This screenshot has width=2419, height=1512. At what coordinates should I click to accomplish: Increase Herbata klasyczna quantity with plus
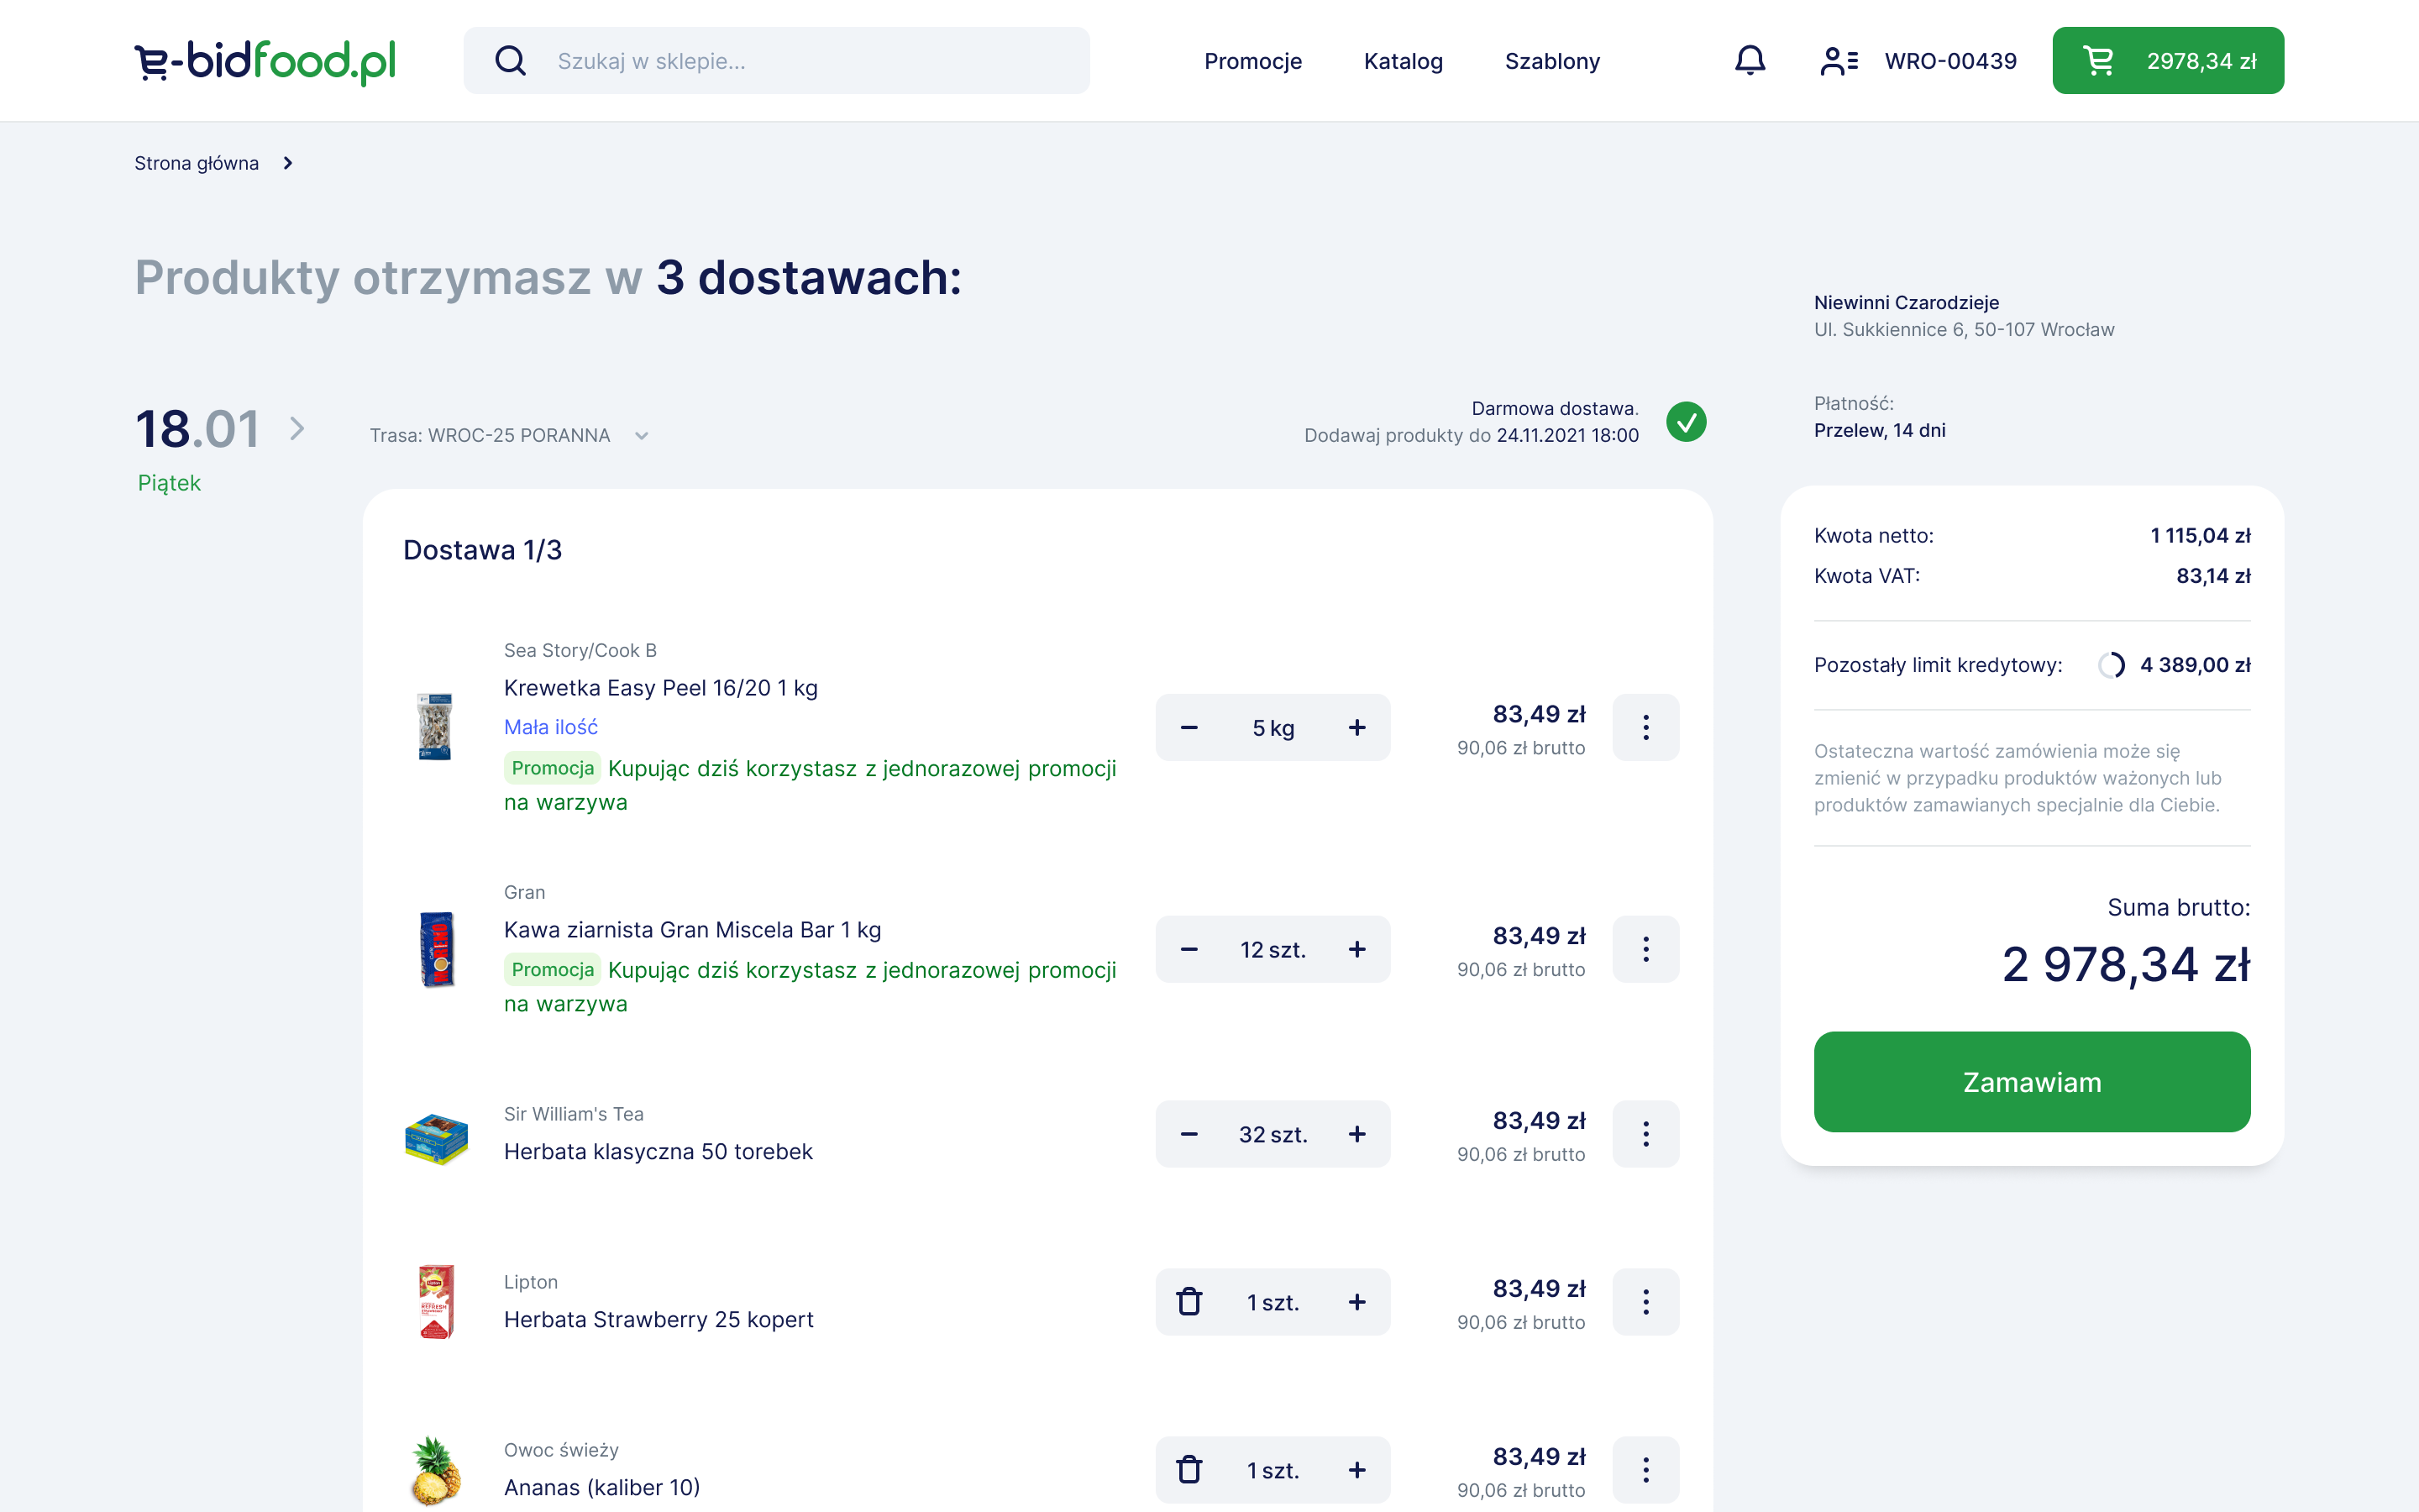(1356, 1134)
